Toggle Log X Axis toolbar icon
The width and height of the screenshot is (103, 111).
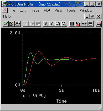click(x=72, y=24)
